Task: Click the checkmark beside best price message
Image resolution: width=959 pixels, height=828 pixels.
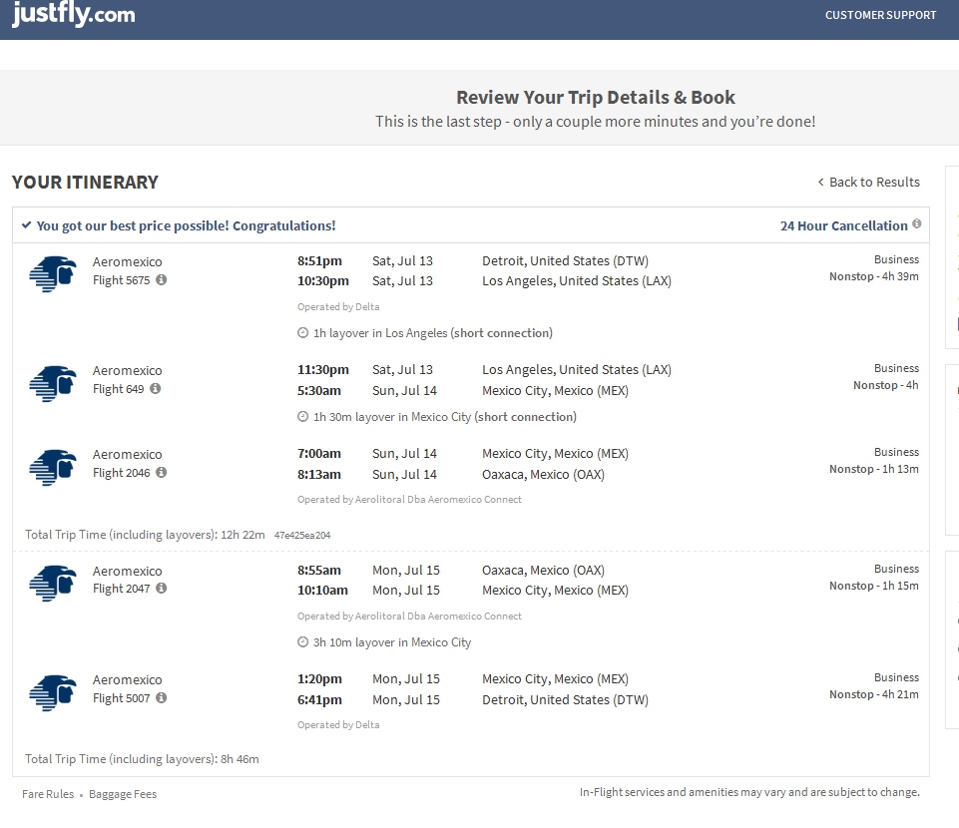Action: click(x=27, y=225)
